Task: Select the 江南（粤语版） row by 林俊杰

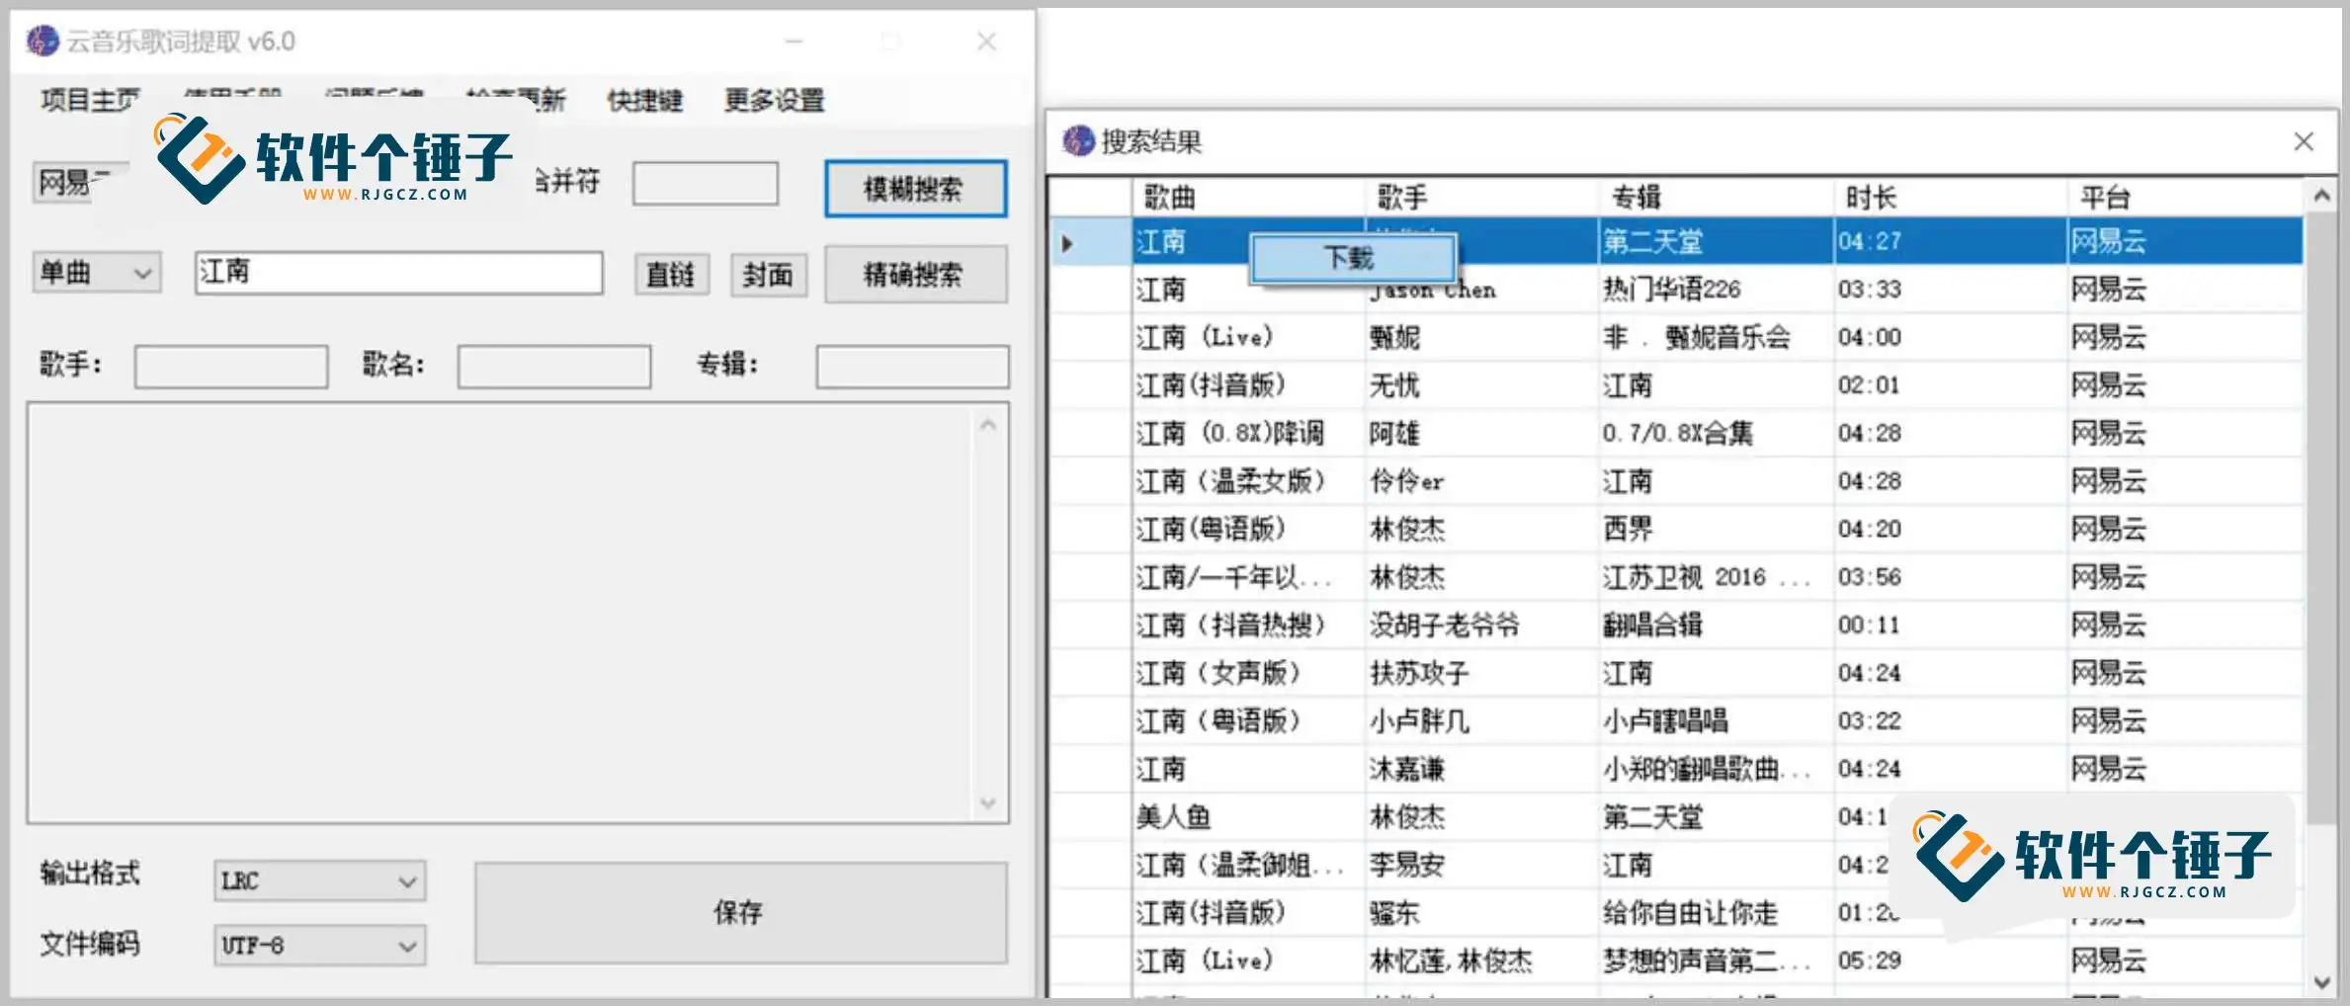Action: tap(1285, 529)
